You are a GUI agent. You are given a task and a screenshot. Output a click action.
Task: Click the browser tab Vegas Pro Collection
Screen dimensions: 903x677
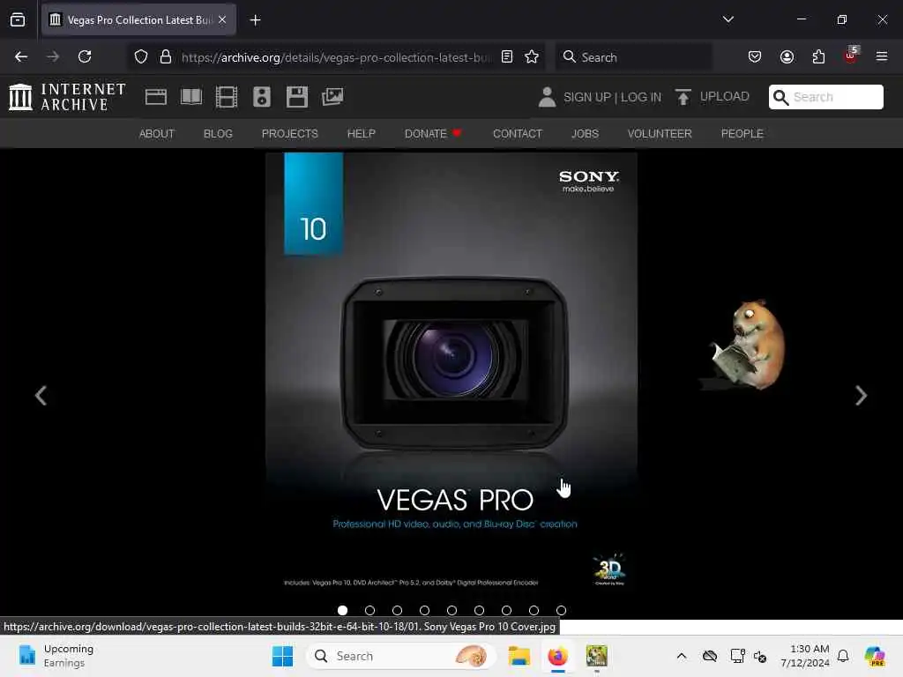tap(138, 20)
